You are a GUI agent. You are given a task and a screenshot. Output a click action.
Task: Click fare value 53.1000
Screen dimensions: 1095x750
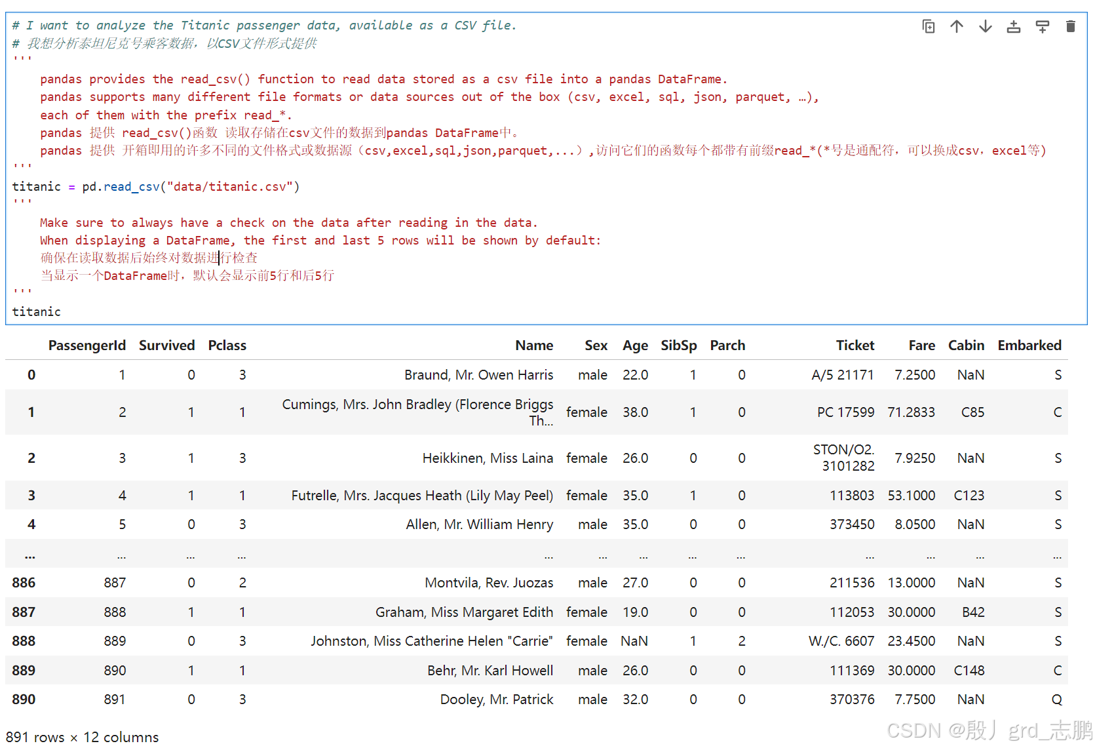[x=912, y=496]
